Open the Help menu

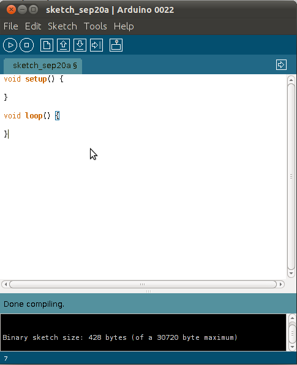[124, 26]
